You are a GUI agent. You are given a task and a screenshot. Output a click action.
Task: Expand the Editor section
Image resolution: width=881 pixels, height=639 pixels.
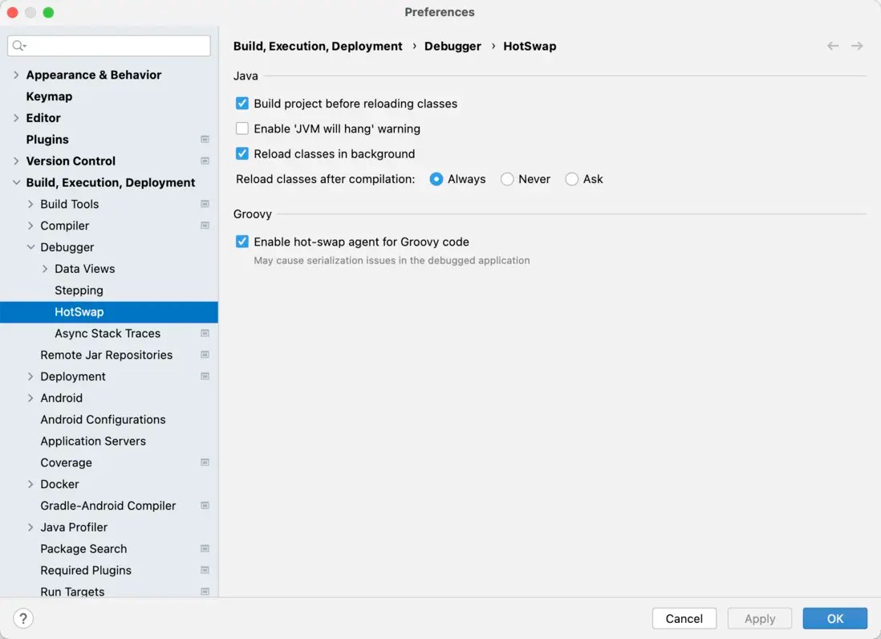tap(16, 118)
